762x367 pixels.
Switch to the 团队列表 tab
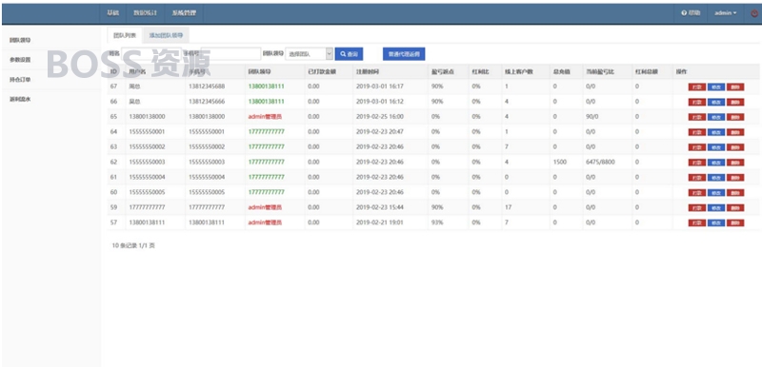[x=125, y=35]
